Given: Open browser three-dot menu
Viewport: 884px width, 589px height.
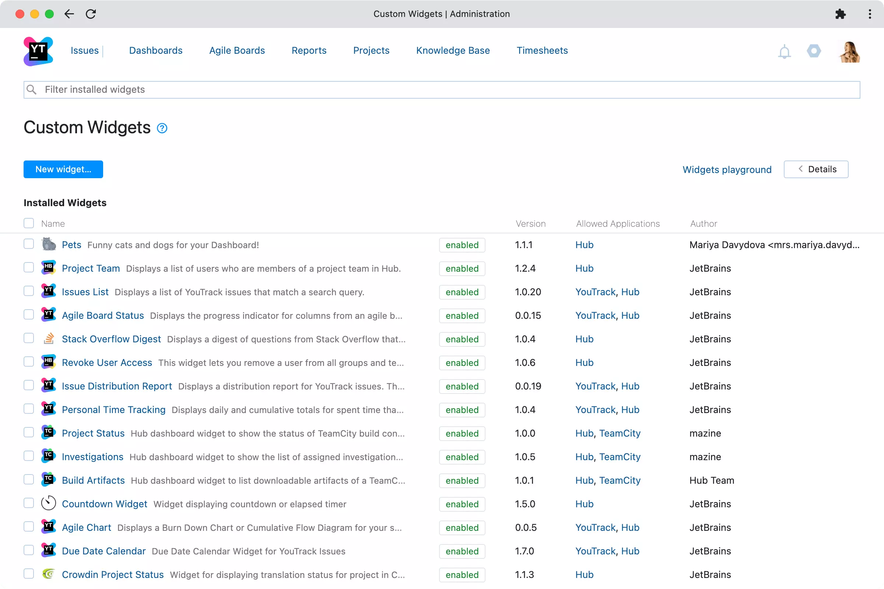Looking at the screenshot, I should click(870, 14).
